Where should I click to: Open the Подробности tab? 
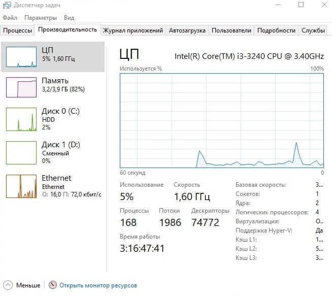276,30
